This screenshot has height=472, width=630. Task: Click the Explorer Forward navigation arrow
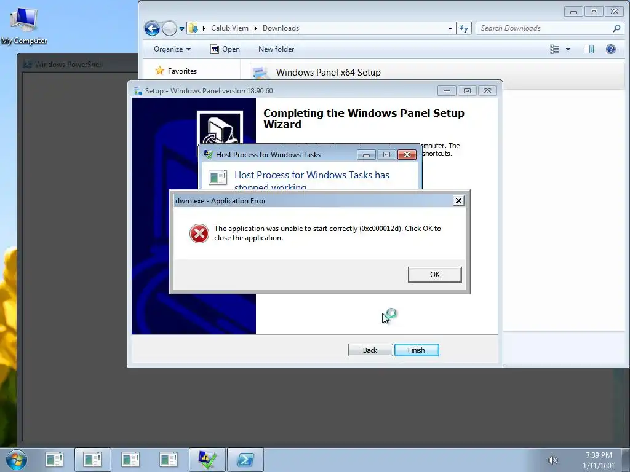point(169,28)
